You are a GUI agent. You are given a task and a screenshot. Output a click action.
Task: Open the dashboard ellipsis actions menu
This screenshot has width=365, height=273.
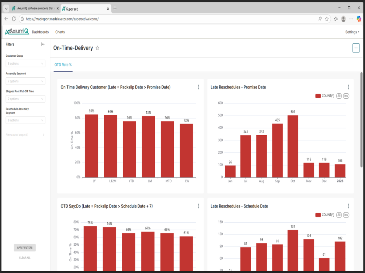pyautogui.click(x=356, y=48)
